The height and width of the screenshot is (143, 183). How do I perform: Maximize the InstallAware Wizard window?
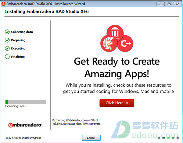click(x=169, y=4)
